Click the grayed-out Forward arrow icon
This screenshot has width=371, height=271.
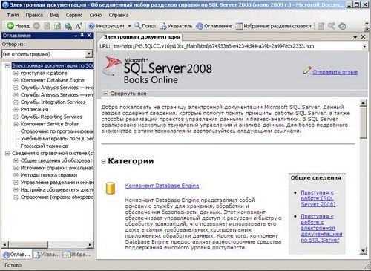tap(36, 26)
